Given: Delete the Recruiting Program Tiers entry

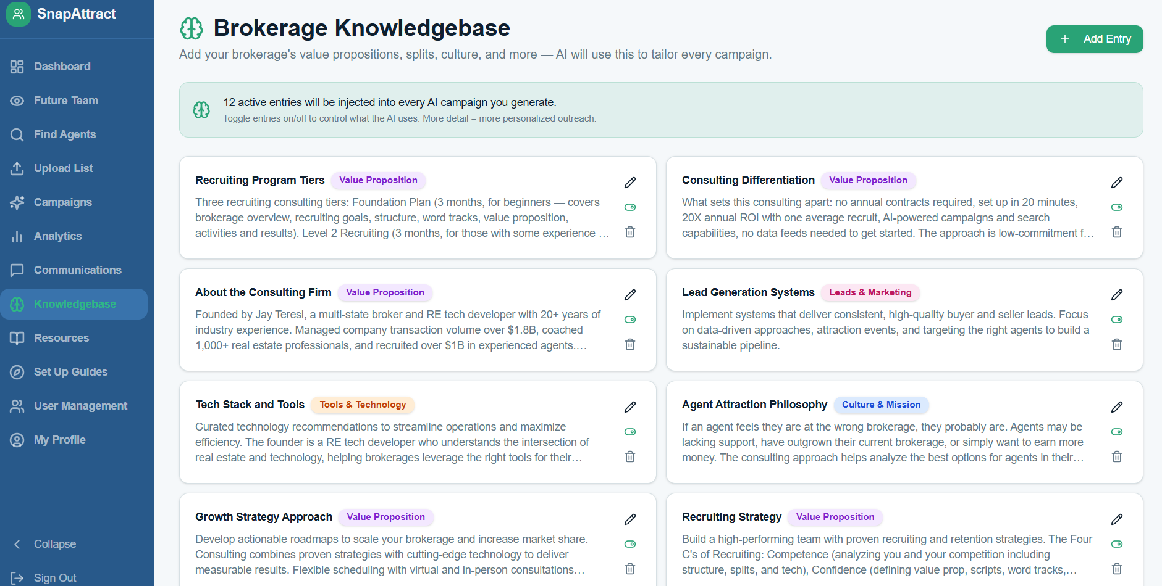Looking at the screenshot, I should tap(630, 232).
